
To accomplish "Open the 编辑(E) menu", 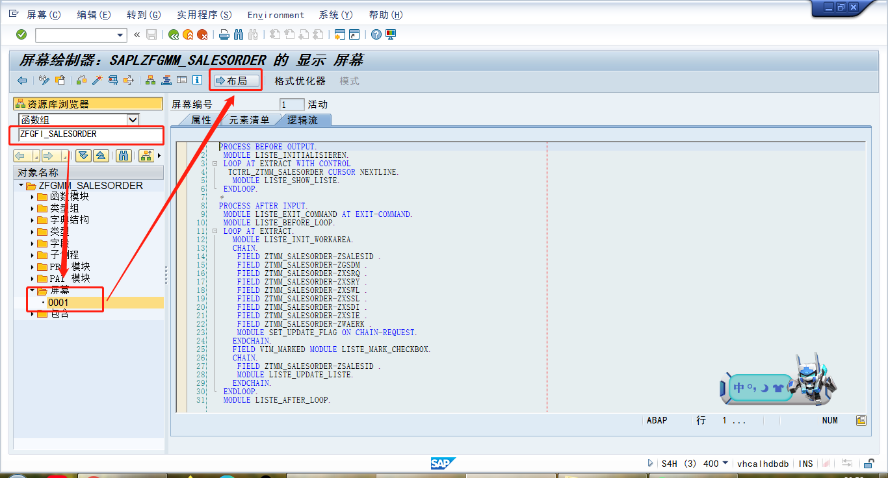I will 94,15.
